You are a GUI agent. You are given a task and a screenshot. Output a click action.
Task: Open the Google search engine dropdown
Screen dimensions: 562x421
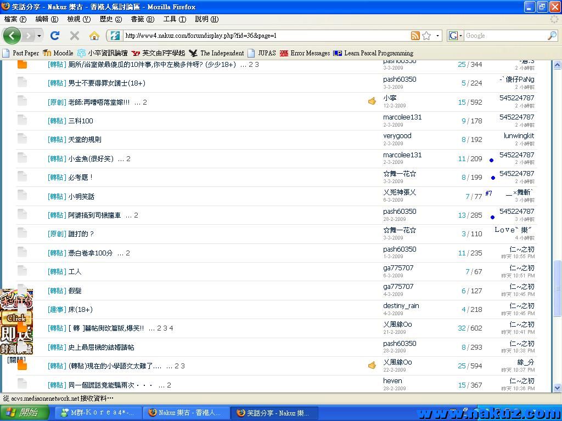pyautogui.click(x=456, y=36)
